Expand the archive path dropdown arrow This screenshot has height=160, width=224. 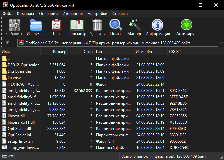(x=221, y=43)
